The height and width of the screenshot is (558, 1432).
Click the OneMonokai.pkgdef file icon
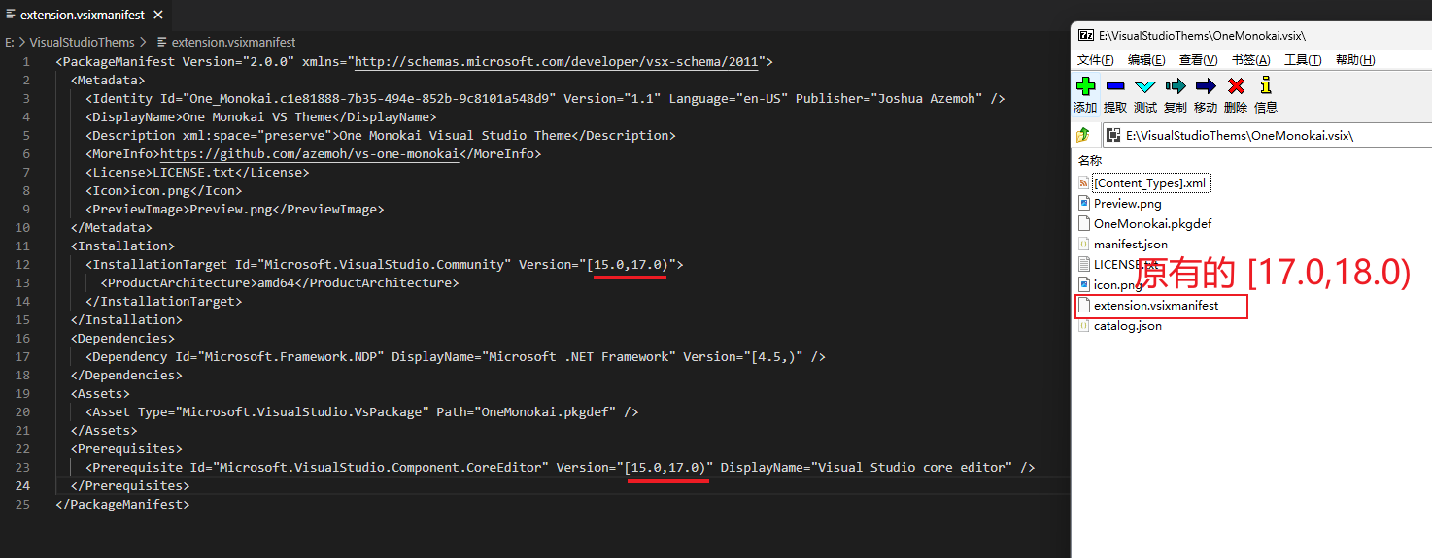pos(1085,223)
